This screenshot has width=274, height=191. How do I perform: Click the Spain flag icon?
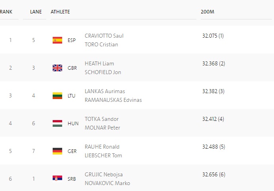pos(57,40)
